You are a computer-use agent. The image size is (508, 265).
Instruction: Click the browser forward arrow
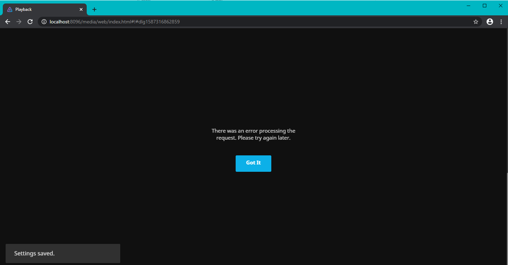pyautogui.click(x=19, y=22)
